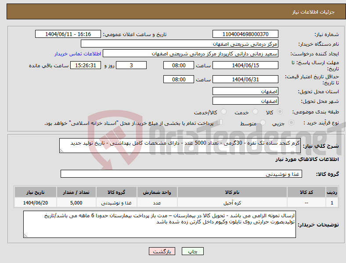Click the کره آجیل table row cell
The image size is (346, 263).
(232, 203)
